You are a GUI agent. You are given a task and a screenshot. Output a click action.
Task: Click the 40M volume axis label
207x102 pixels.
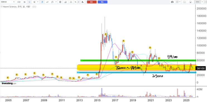coord(199,89)
